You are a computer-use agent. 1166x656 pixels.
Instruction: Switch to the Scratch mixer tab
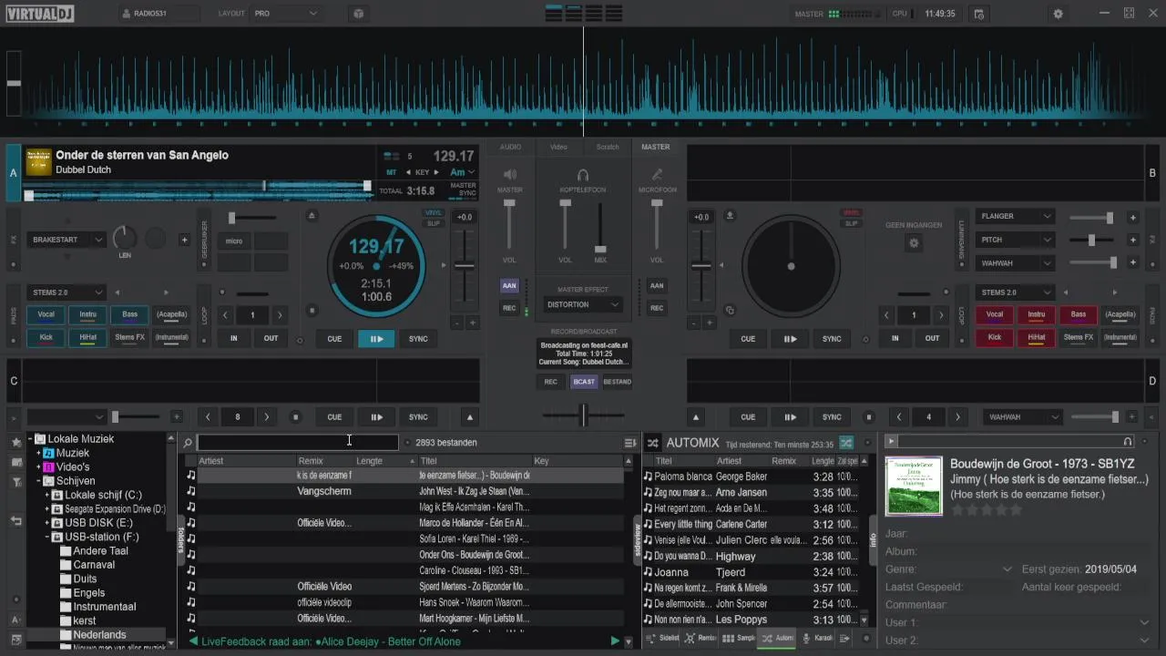[x=608, y=147]
